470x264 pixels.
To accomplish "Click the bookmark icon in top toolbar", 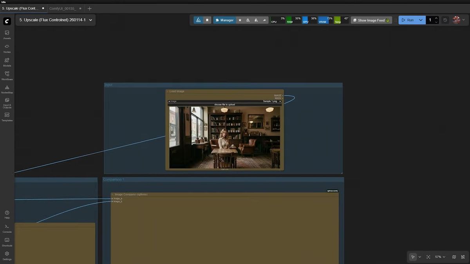I will click(207, 20).
